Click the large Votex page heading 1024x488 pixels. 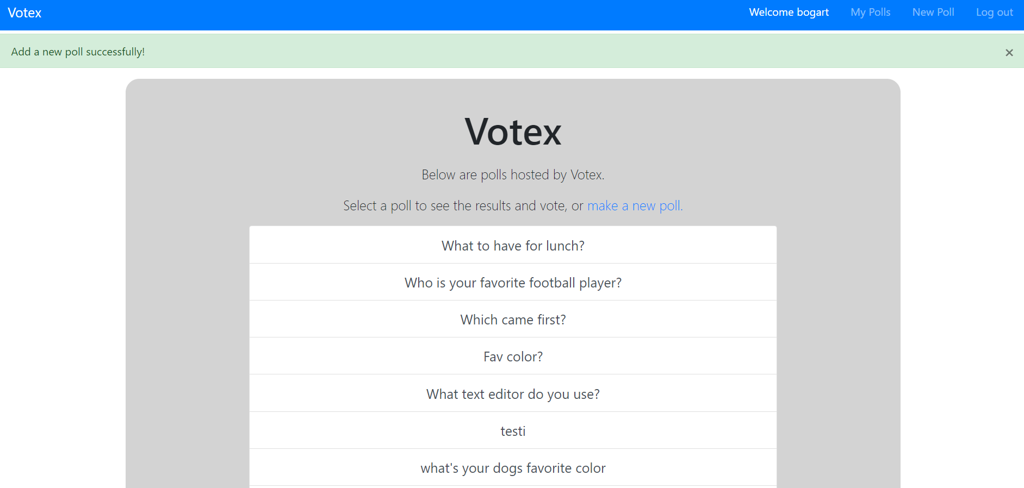tap(513, 132)
